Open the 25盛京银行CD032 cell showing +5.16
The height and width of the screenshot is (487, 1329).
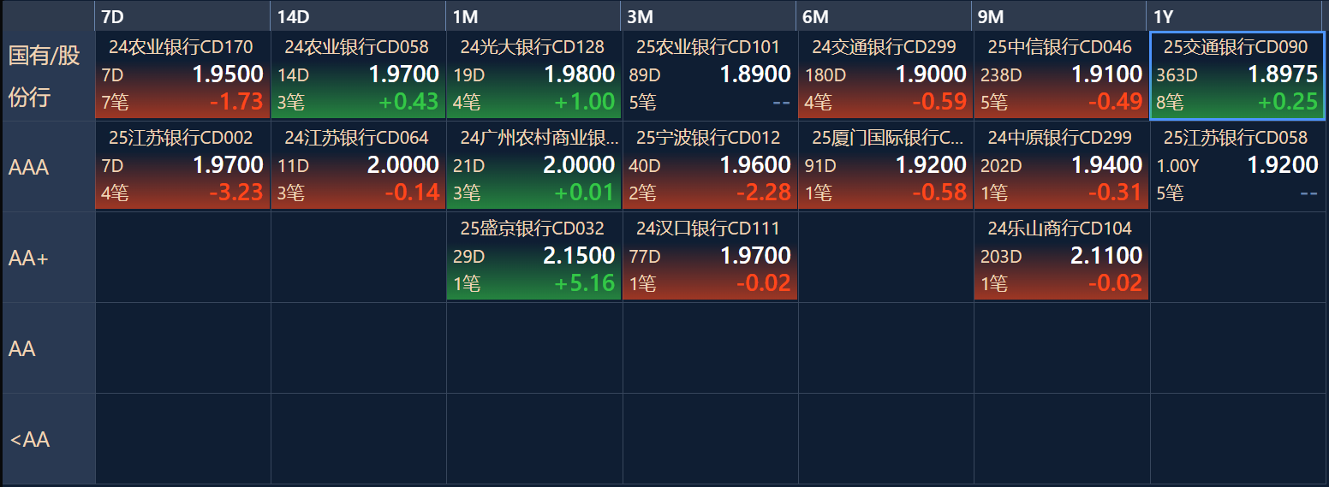pyautogui.click(x=533, y=257)
